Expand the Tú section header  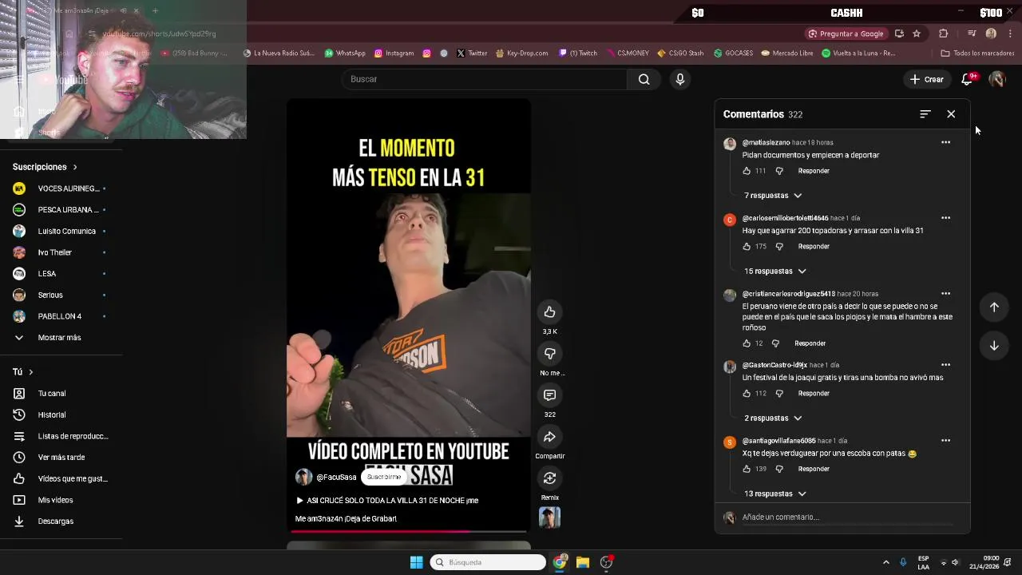click(23, 371)
